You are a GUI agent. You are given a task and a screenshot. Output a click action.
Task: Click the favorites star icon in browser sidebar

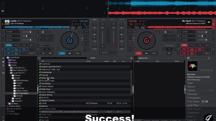point(3,58)
